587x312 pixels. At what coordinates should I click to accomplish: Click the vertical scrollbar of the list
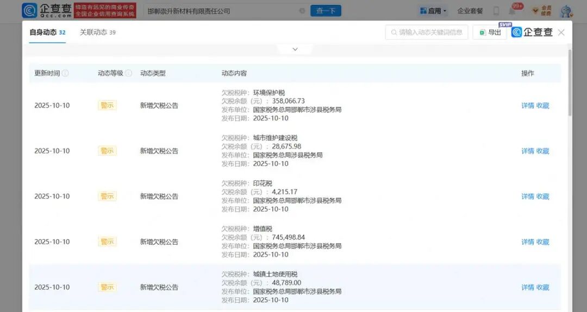click(x=570, y=81)
